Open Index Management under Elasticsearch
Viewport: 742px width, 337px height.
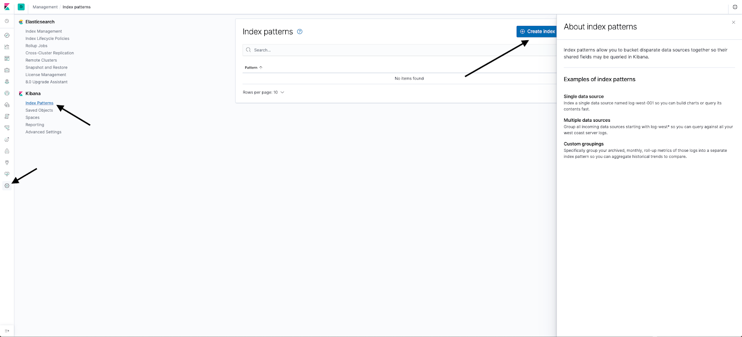44,31
